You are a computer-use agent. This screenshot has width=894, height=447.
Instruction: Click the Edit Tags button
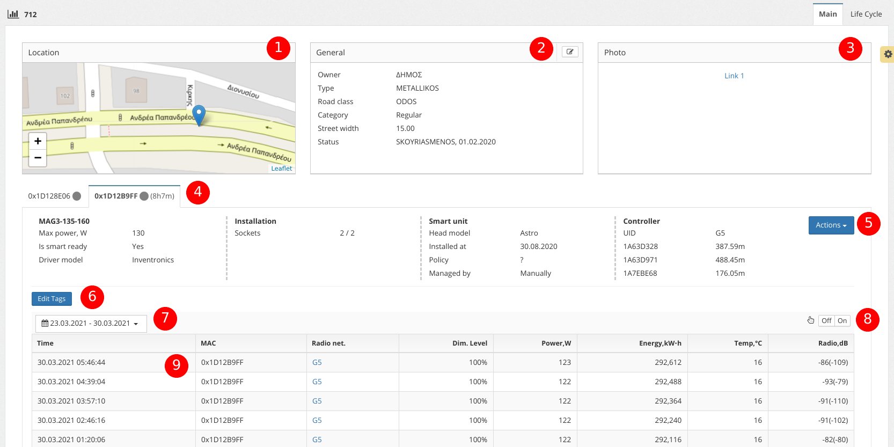point(52,299)
